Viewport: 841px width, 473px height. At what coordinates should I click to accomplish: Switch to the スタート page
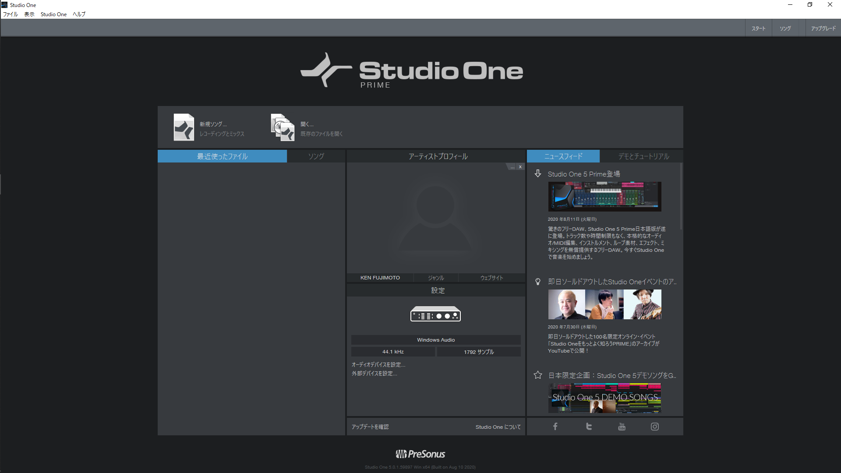pos(758,28)
